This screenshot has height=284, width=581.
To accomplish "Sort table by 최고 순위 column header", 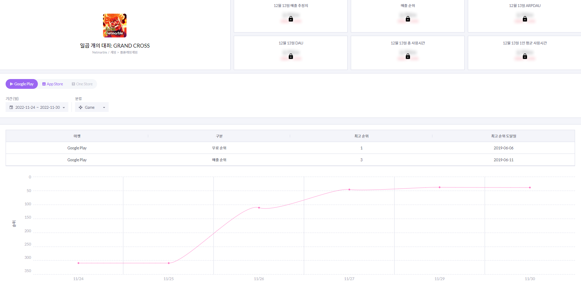I will (361, 136).
